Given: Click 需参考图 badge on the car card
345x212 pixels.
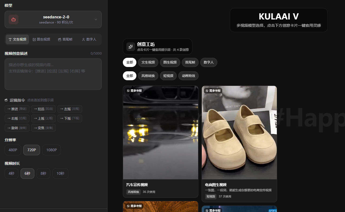Looking at the screenshot, I should [x=134, y=91].
